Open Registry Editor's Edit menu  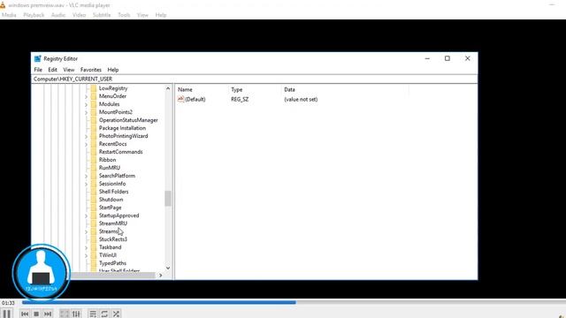(53, 70)
